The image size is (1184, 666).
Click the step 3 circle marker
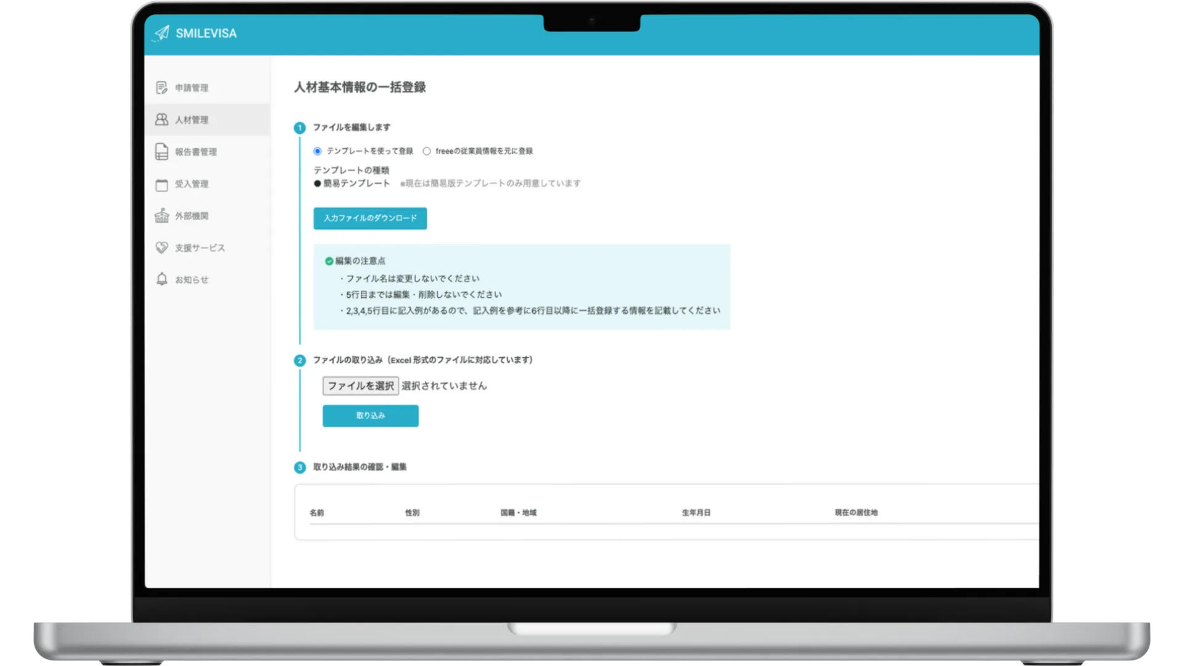pyautogui.click(x=300, y=467)
